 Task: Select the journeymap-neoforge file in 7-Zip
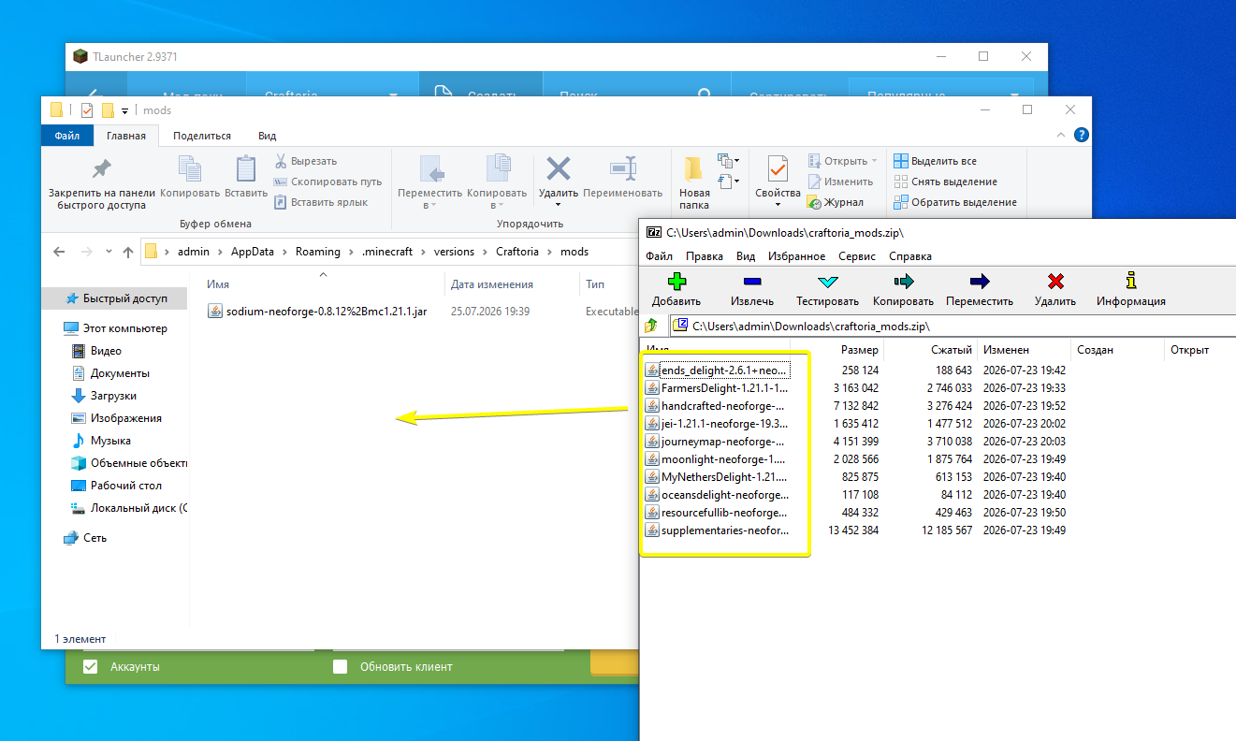(717, 442)
